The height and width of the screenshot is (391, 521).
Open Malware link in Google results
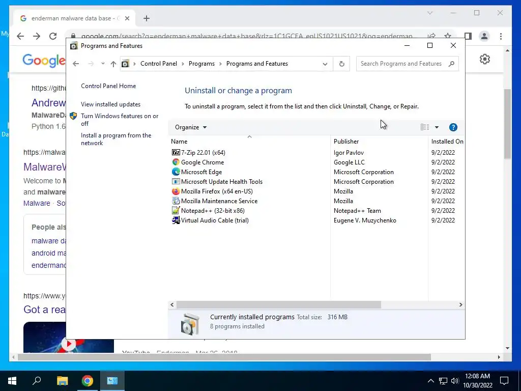[37, 203]
